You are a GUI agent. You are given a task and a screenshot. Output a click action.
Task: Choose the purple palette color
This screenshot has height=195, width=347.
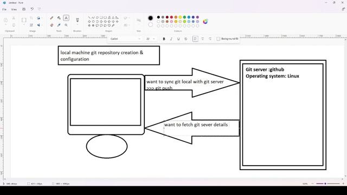tap(197, 17)
